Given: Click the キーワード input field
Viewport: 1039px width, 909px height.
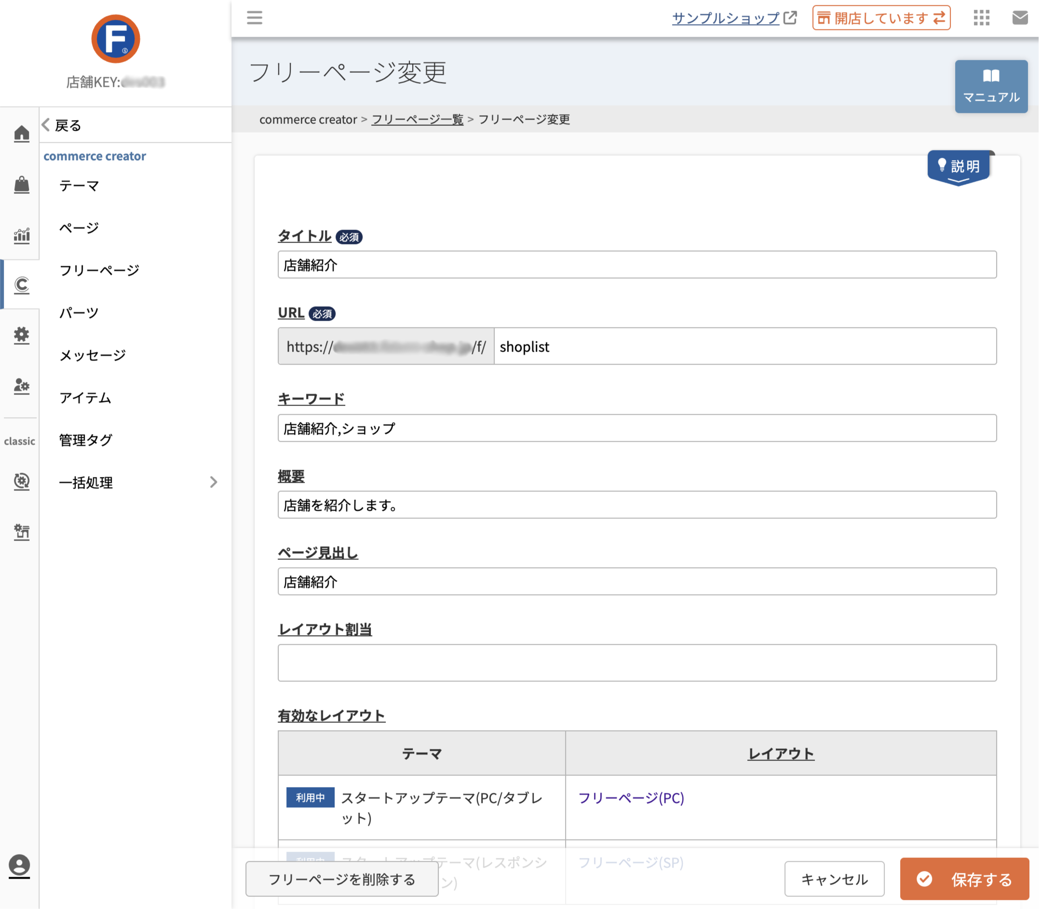Looking at the screenshot, I should (x=637, y=429).
